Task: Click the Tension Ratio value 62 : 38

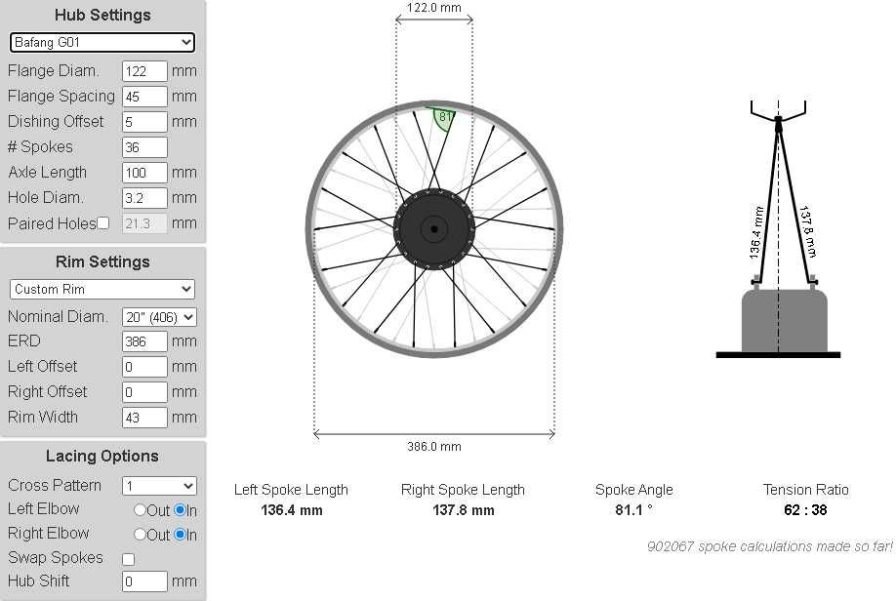Action: click(805, 510)
